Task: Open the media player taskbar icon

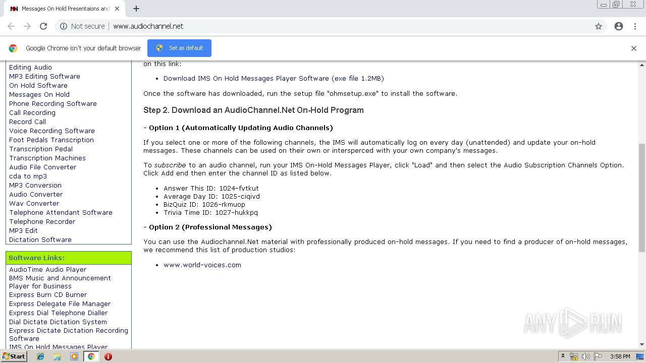Action: (74, 356)
